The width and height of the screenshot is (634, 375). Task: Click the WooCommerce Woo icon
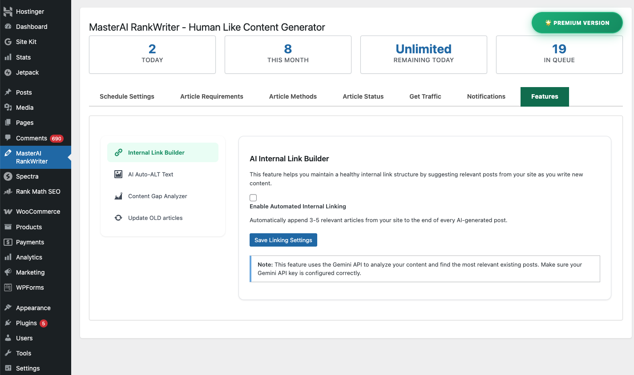click(8, 211)
